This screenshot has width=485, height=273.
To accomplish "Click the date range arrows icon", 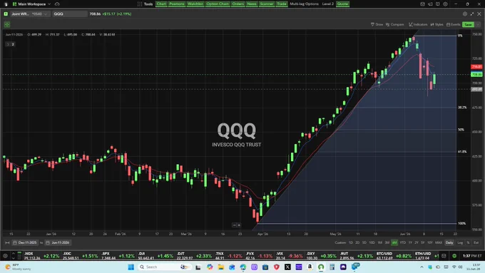I will 7,242.
